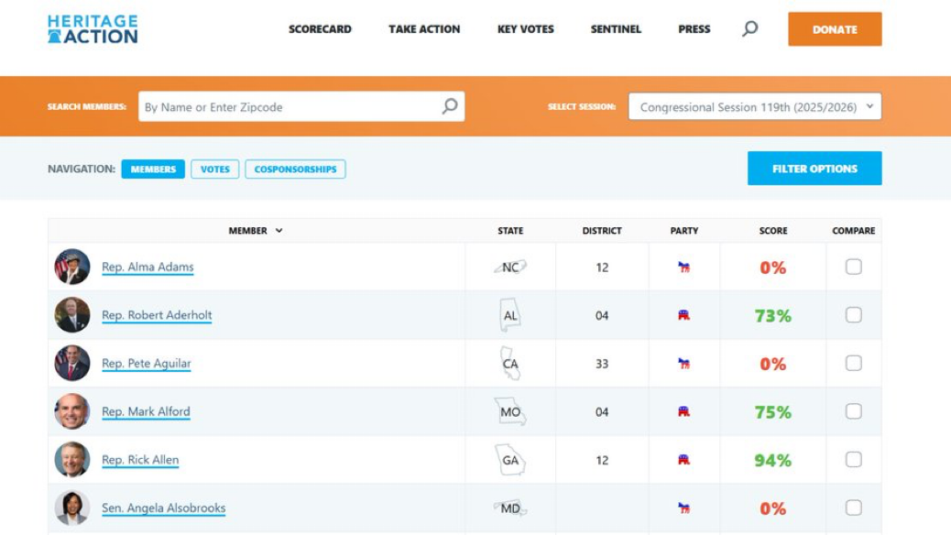
Task: Open Scorecard in main navigation
Action: (320, 29)
